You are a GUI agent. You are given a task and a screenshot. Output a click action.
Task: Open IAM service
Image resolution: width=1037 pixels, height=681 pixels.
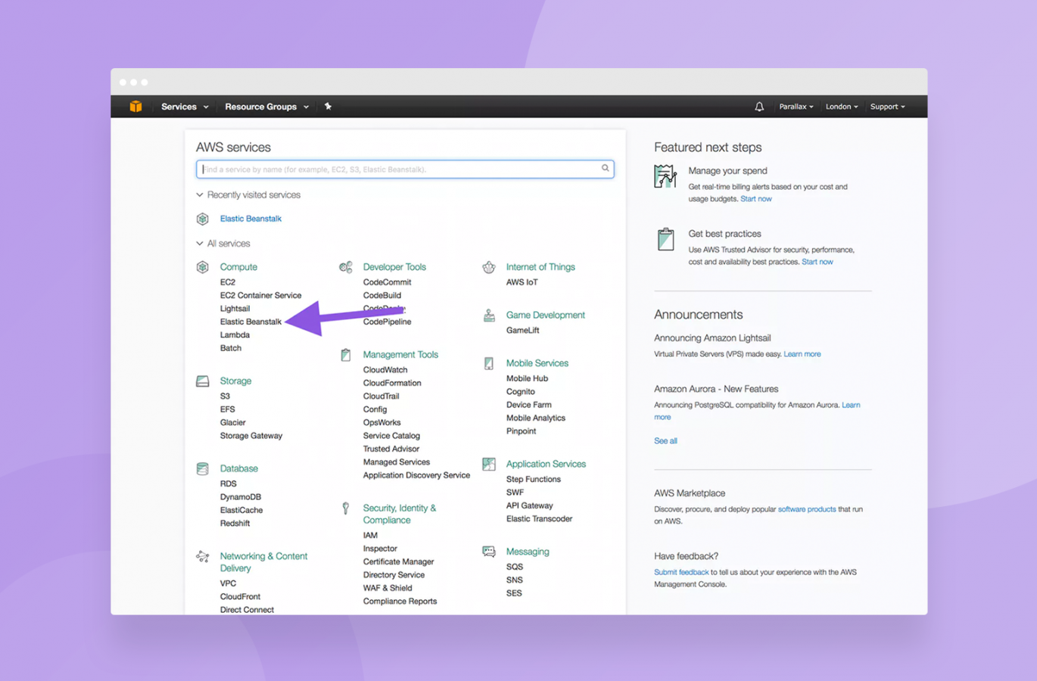[x=370, y=536]
